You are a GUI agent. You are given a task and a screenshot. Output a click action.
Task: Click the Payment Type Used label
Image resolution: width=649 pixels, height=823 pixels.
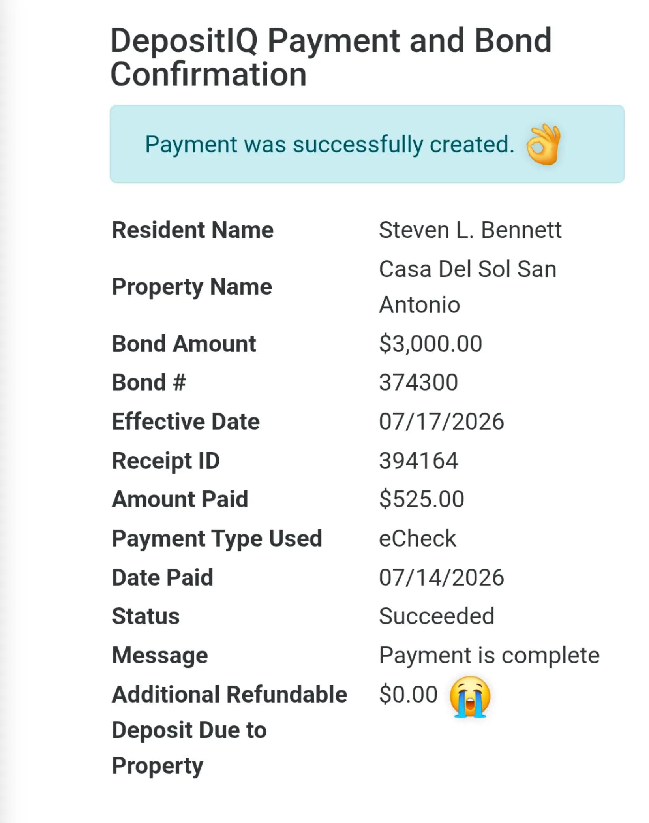(x=217, y=539)
